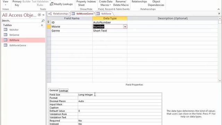
Task: Click the Short Text data type cell
Action: (x=110, y=31)
